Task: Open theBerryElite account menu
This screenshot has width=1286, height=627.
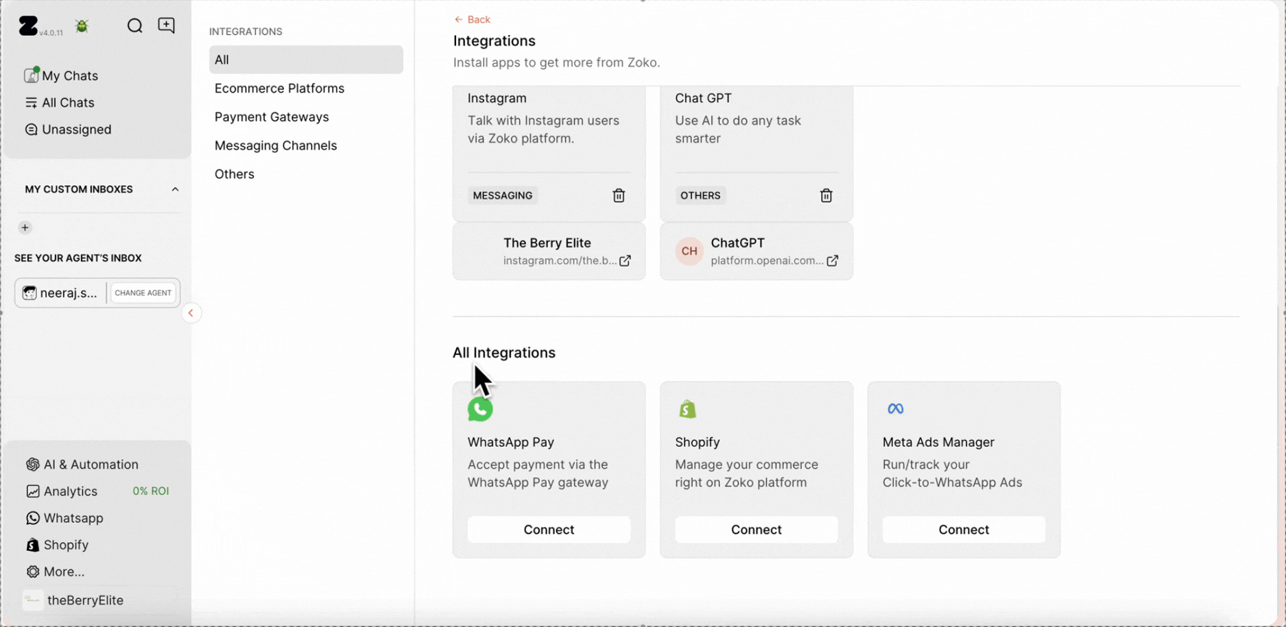Action: point(73,600)
